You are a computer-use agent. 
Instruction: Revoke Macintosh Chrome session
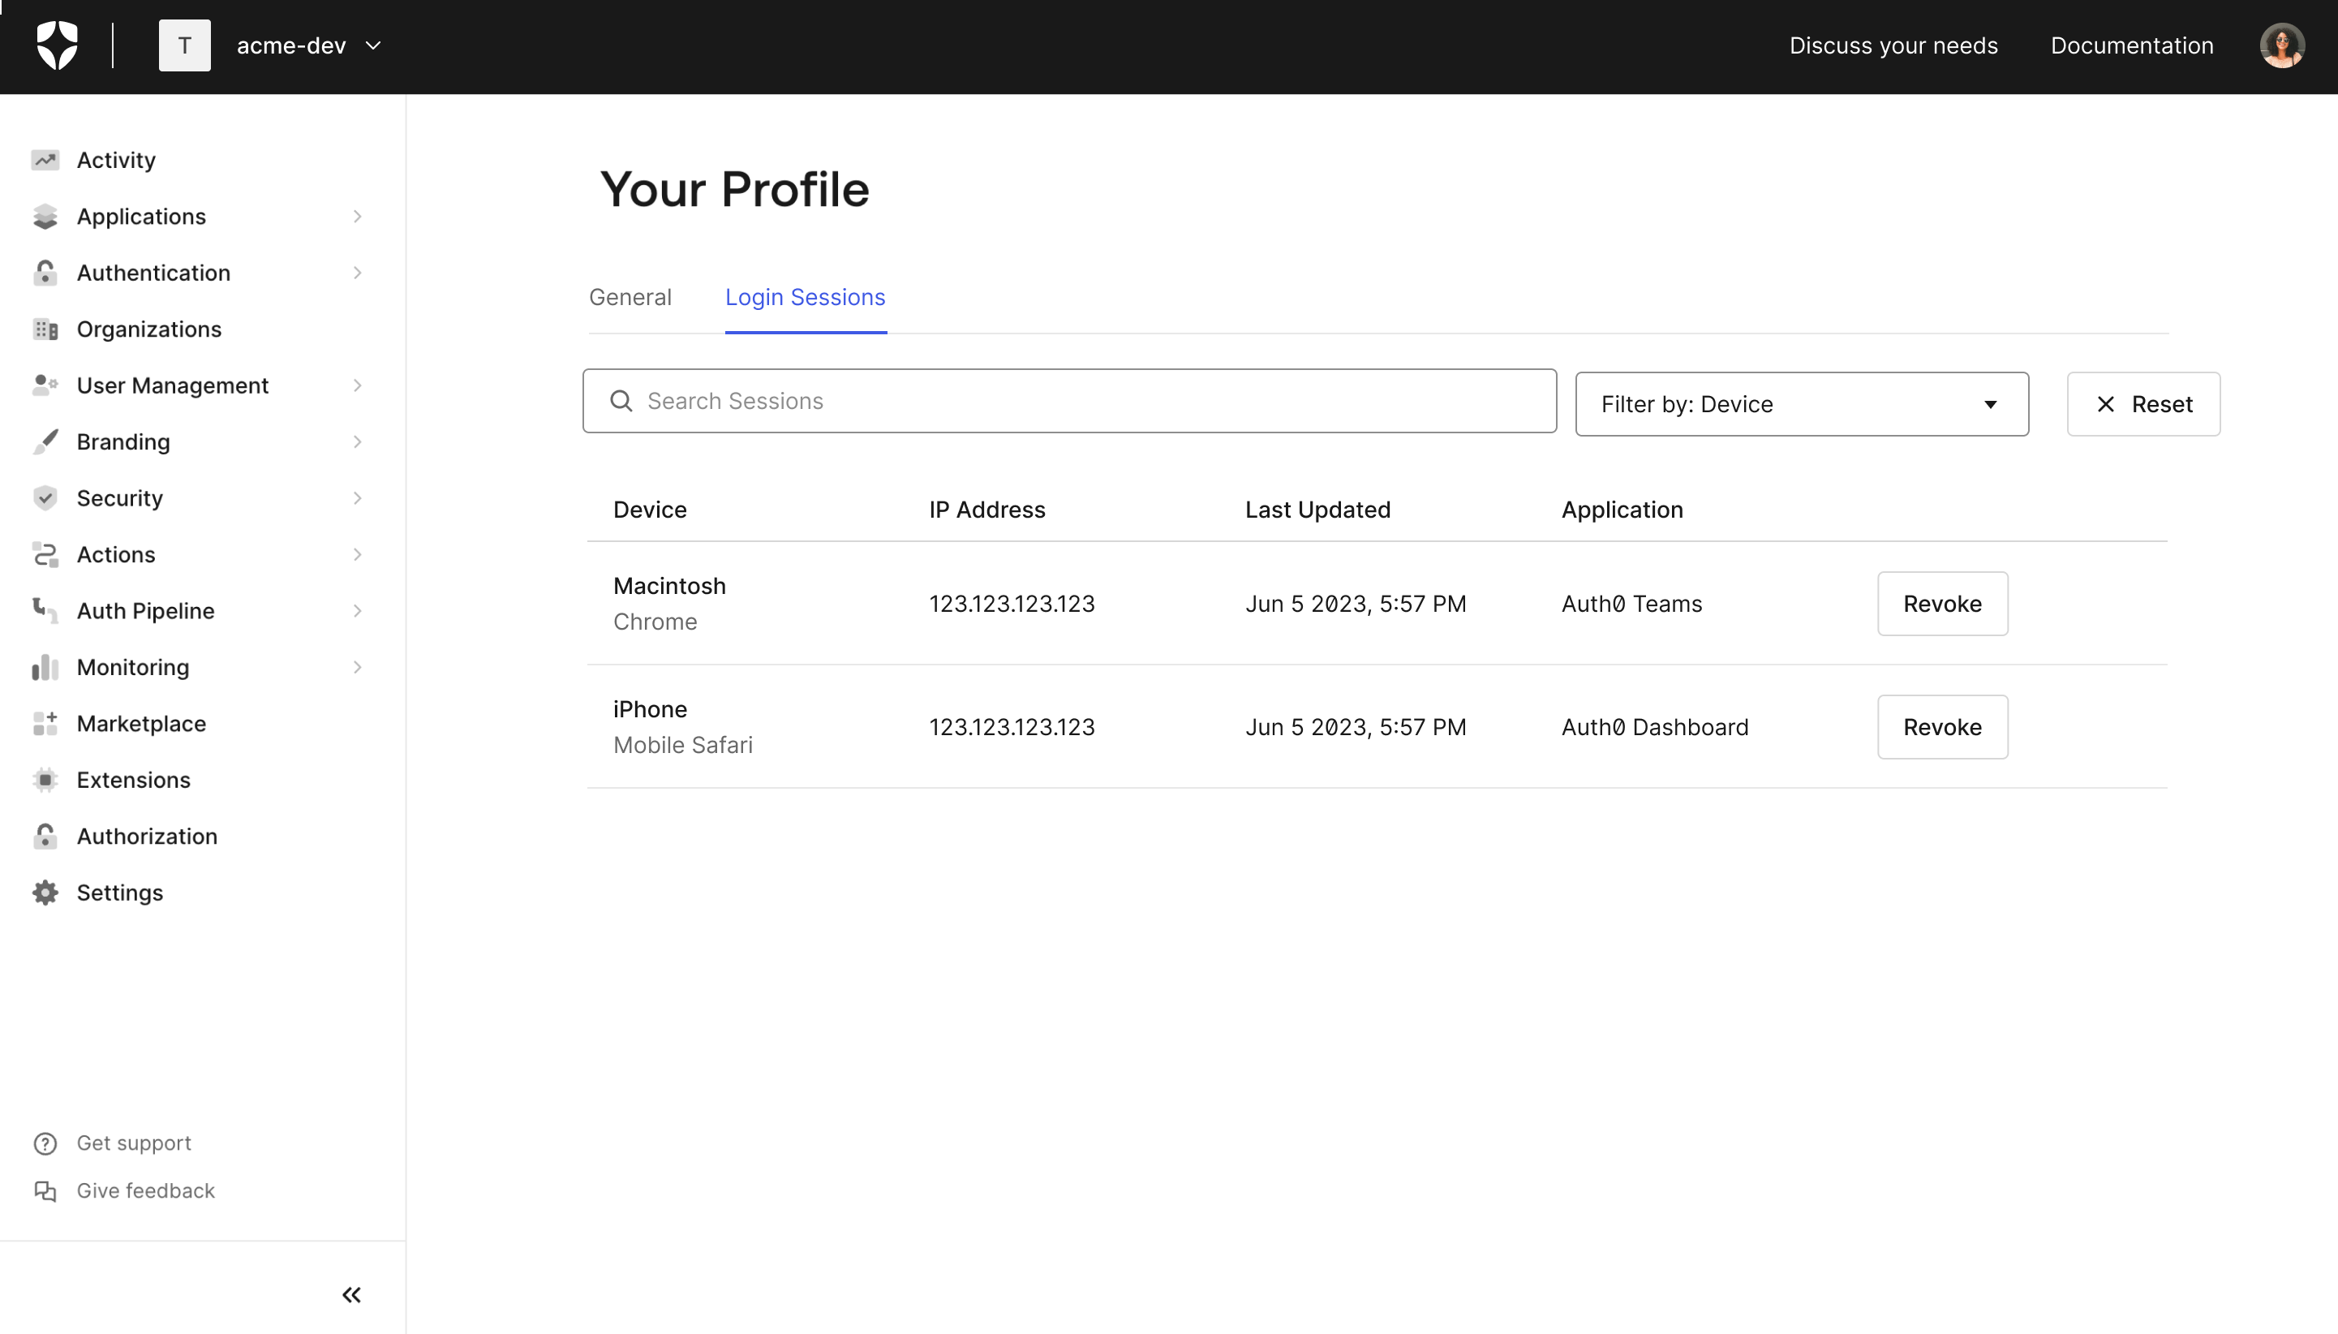click(x=1943, y=602)
